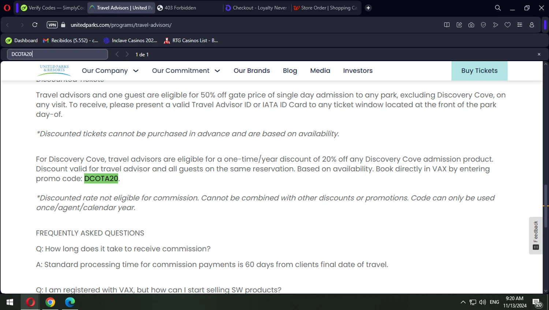Open network status tray icon
549x310 pixels.
(473, 302)
